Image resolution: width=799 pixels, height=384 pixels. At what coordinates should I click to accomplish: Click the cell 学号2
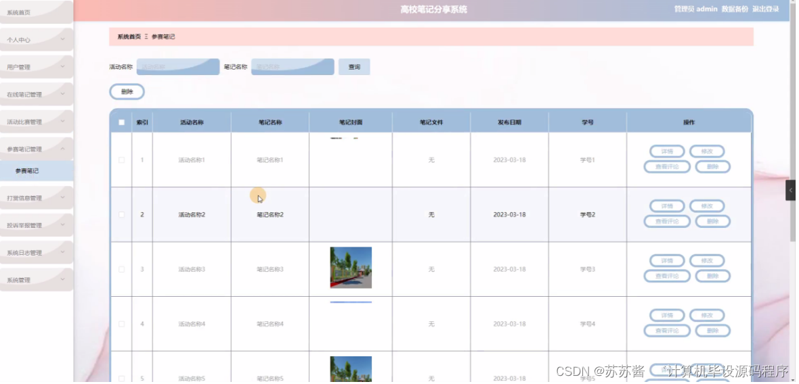tap(588, 214)
